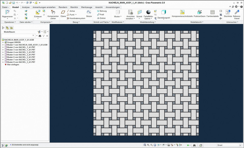
Task: Open the Referenz-Viewer
Action: [237, 12]
